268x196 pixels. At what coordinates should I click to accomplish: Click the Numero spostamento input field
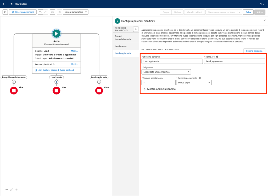pos(158,82)
